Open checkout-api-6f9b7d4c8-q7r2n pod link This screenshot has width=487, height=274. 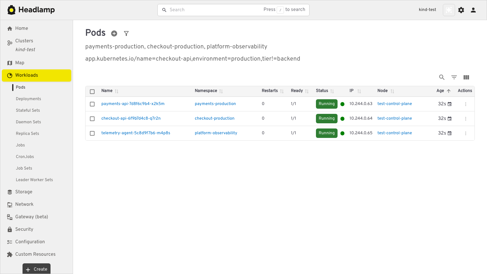tap(131, 118)
